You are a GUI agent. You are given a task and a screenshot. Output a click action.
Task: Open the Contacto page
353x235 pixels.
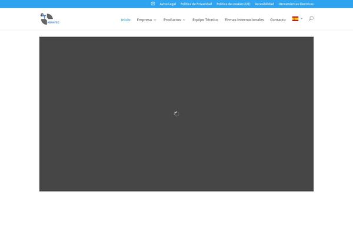click(x=278, y=19)
